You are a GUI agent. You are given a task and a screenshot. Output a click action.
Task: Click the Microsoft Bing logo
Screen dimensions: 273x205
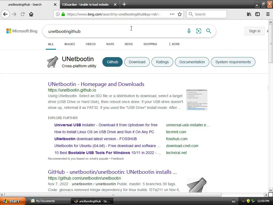[x=22, y=31]
